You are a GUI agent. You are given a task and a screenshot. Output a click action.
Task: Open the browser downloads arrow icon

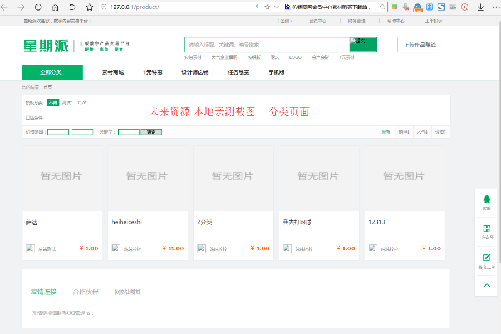coord(480,7)
